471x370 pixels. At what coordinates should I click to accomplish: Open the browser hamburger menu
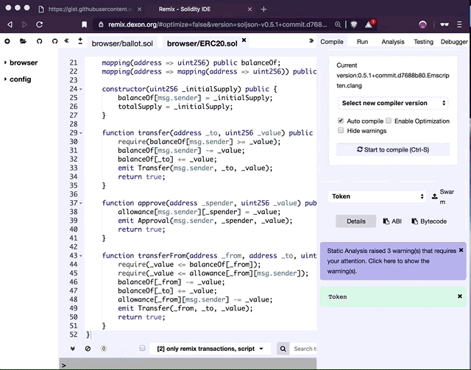[459, 24]
